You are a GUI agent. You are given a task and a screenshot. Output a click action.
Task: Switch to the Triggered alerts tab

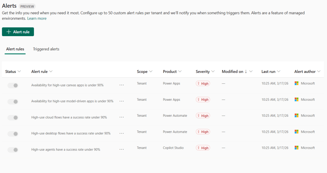[46, 49]
